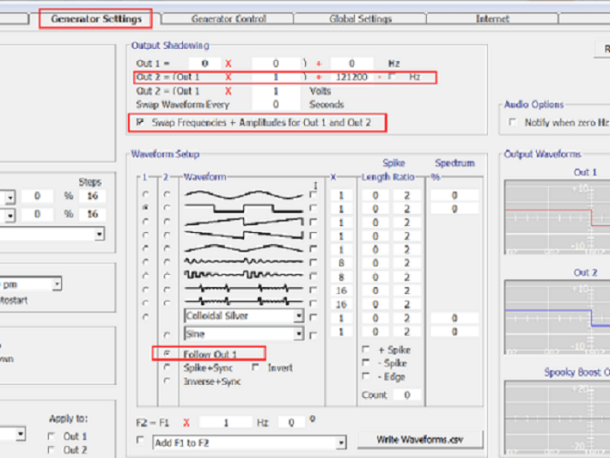Enable the Invert checkbox

[257, 367]
